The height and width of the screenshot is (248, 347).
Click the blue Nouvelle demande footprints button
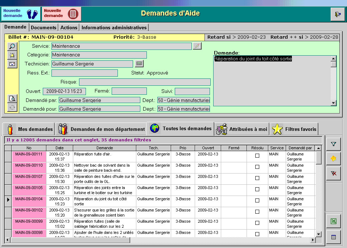[x=21, y=14]
